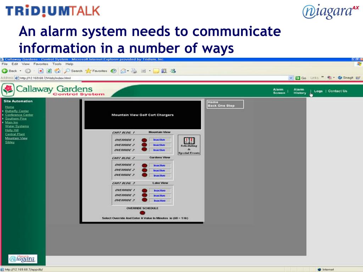Open the File menu
The image size is (363, 272).
point(5,64)
